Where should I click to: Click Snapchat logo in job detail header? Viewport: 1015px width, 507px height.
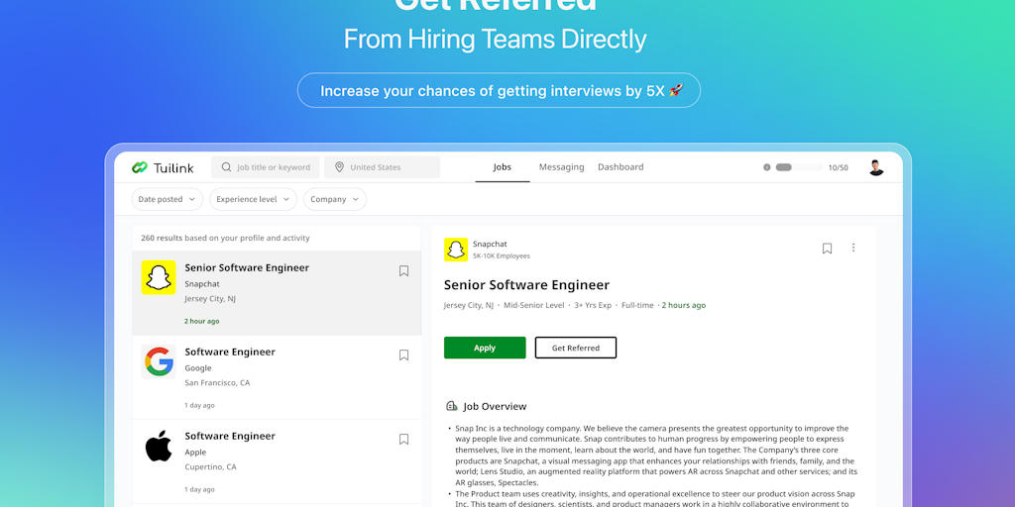(x=456, y=250)
